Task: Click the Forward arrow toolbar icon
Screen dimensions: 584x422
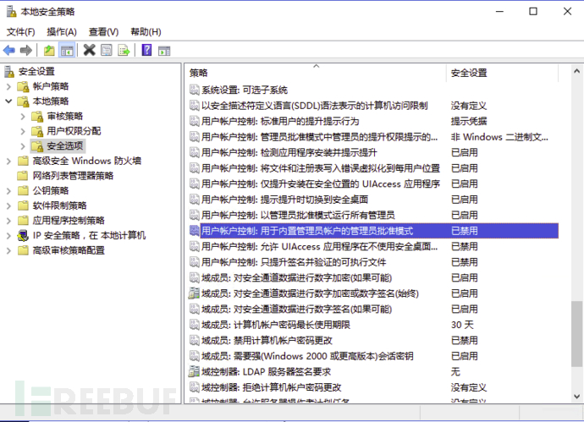Action: click(26, 50)
